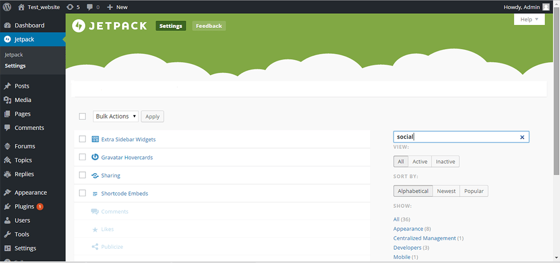Switch to the Jetpack Settings tab in the header
This screenshot has height=263, width=560.
171,26
